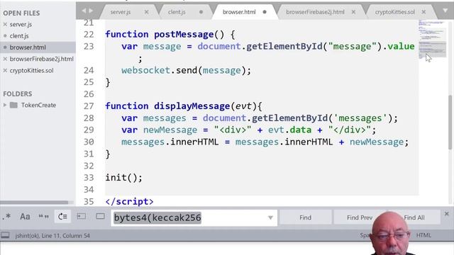Click the minimap code preview
This screenshot has width=454, height=255.
pyautogui.click(x=432, y=39)
